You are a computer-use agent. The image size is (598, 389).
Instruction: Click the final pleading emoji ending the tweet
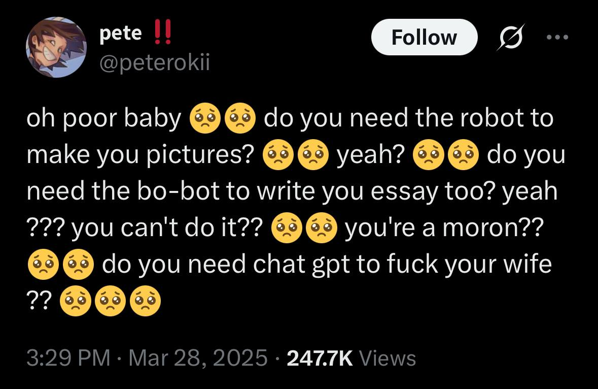click(x=145, y=301)
